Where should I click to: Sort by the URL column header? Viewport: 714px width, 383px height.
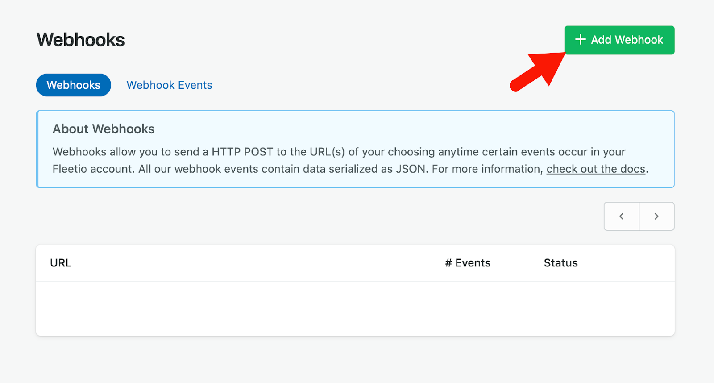point(61,263)
